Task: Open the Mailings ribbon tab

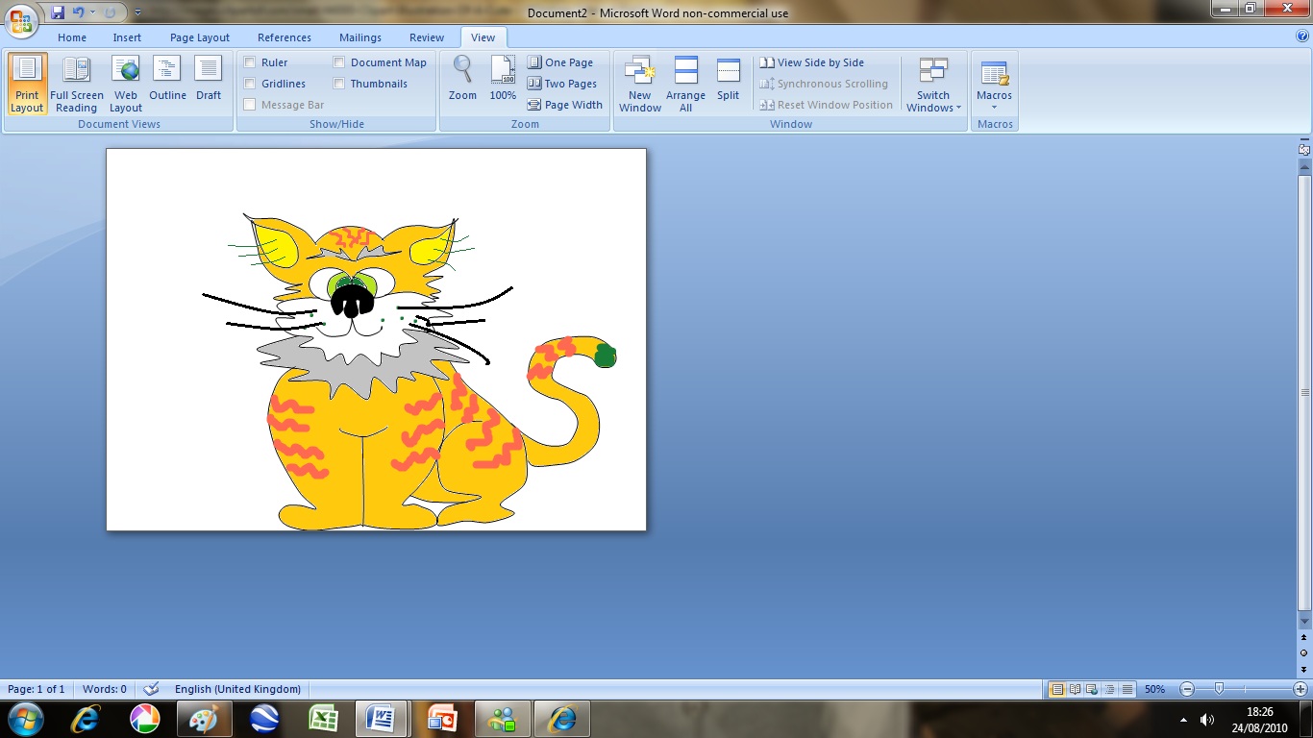Action: [360, 37]
